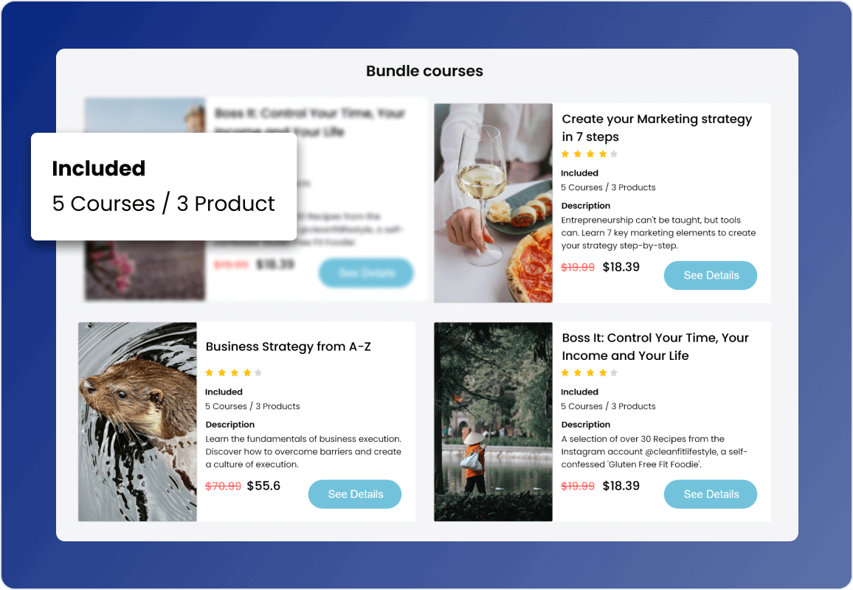Click the third star on bottom-right Boss It rating
The image size is (853, 590).
point(590,372)
